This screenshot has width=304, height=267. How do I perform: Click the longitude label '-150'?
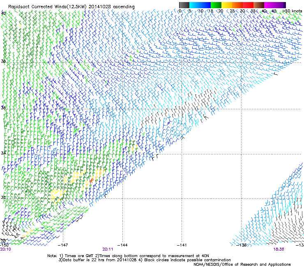click(x=4, y=245)
